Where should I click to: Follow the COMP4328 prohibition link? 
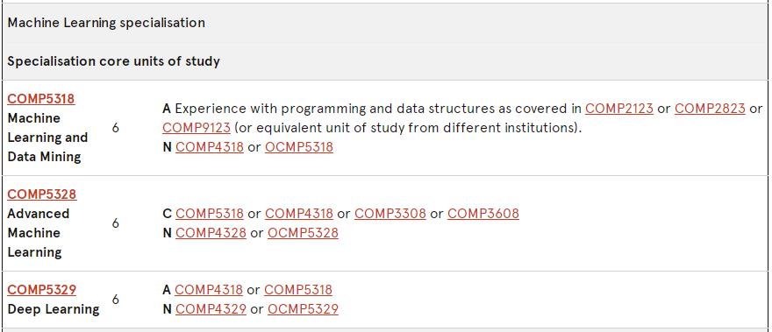(211, 233)
